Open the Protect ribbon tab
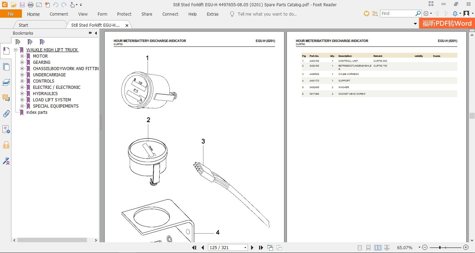Viewport: 475px width, 253px height. coord(124,14)
